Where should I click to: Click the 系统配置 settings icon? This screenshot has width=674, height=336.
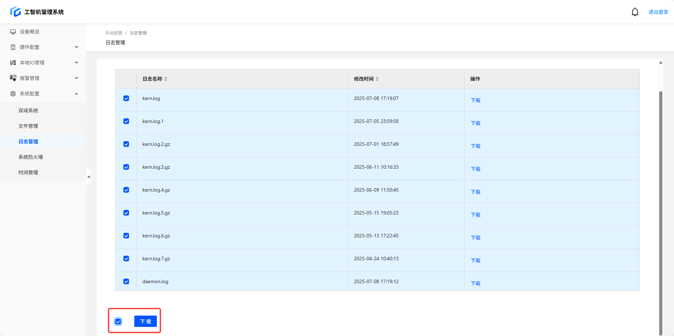pos(13,94)
